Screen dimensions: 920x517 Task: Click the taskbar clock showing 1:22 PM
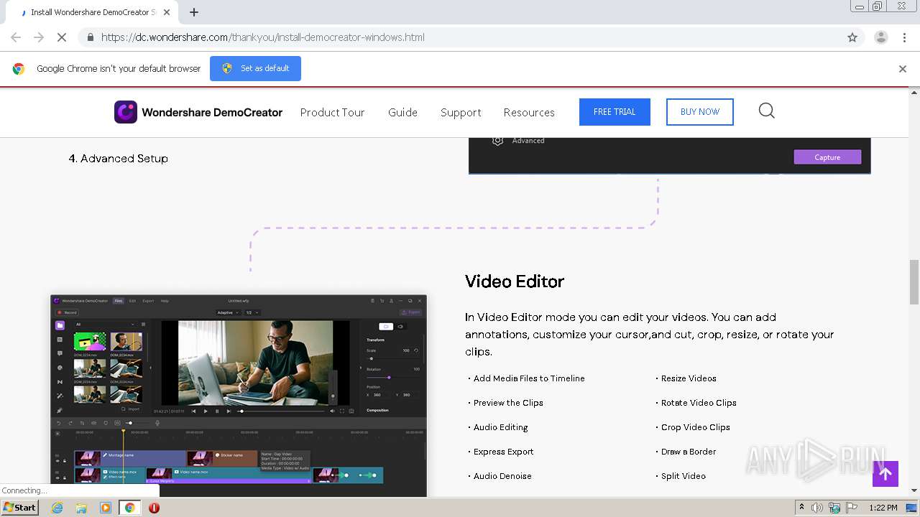point(883,508)
